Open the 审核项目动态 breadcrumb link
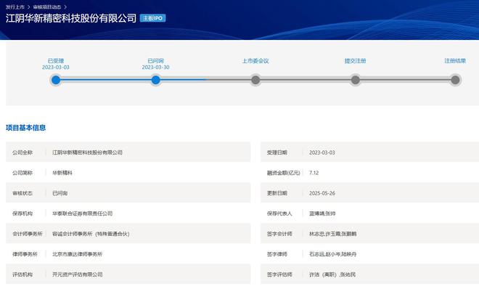The height and width of the screenshot is (289, 479). click(47, 7)
